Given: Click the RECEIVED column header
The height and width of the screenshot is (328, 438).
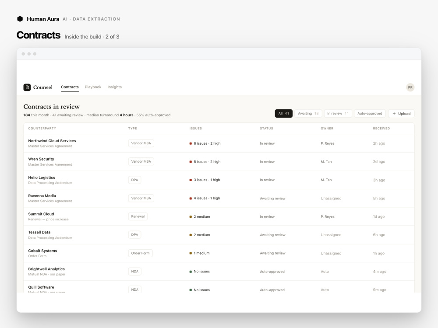Looking at the screenshot, I should coord(381,128).
